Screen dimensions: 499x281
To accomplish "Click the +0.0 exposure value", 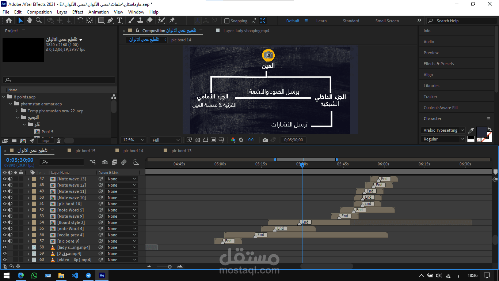I will tap(249, 140).
